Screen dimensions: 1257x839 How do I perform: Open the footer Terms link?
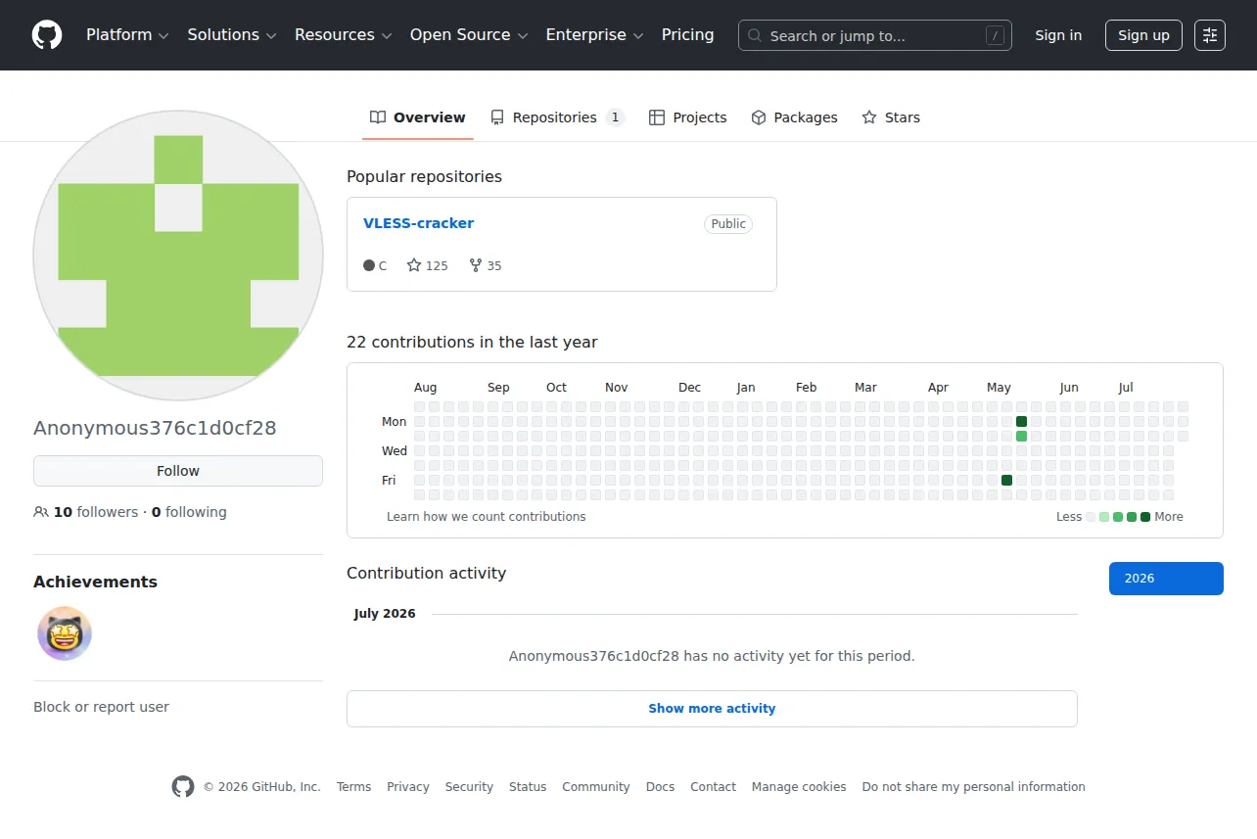pyautogui.click(x=353, y=787)
